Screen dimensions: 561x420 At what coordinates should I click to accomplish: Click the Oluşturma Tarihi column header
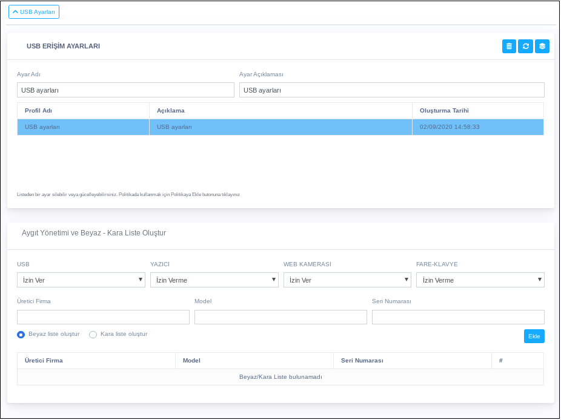(444, 111)
